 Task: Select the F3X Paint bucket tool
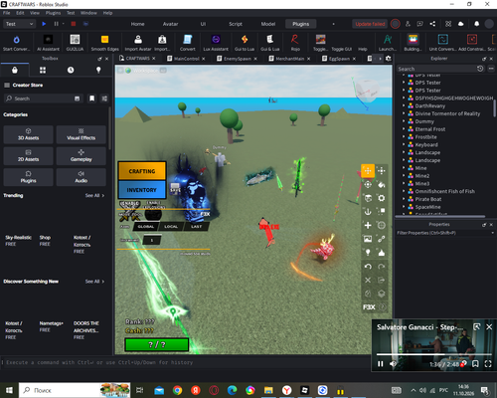(382, 184)
